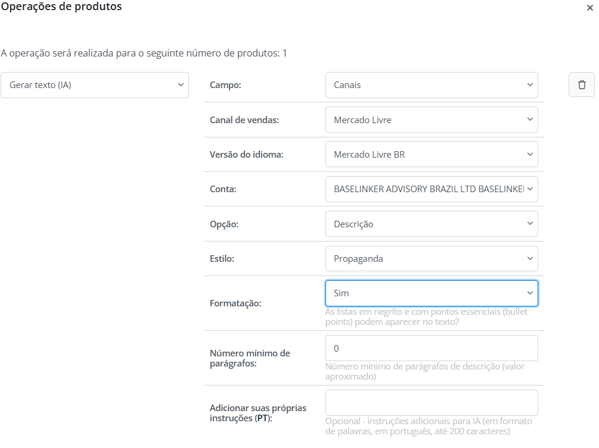Click the bullet points help text under Formatação

click(426, 317)
